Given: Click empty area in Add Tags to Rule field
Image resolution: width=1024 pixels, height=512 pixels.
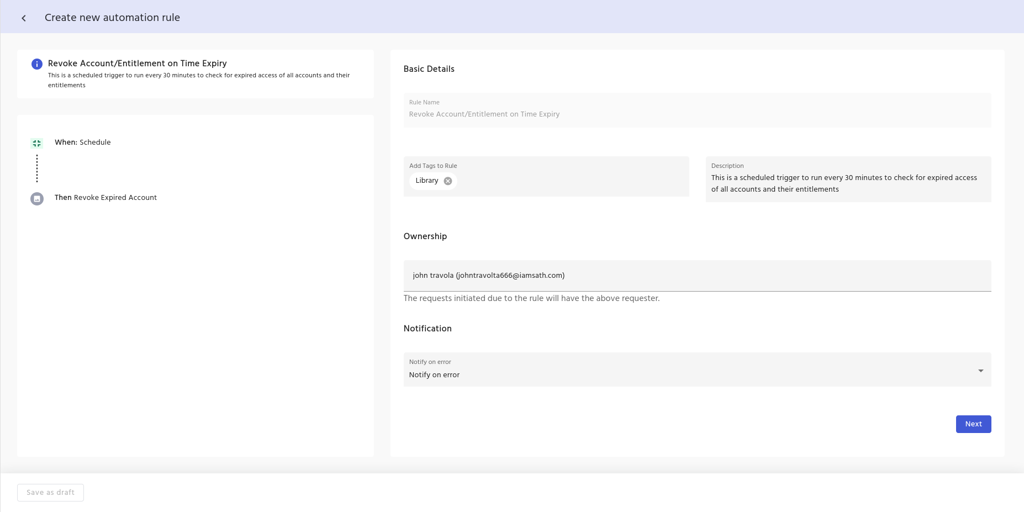Looking at the screenshot, I should pyautogui.click(x=569, y=181).
